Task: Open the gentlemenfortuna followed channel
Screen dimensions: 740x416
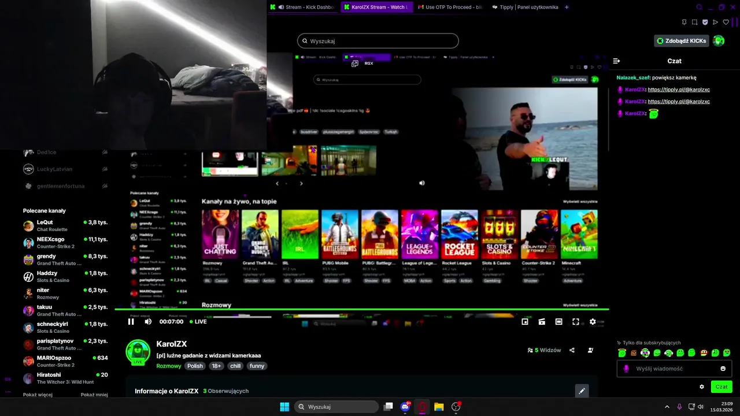Action: [x=65, y=186]
